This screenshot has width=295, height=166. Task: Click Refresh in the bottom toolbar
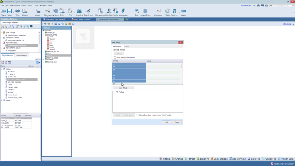click(190, 159)
